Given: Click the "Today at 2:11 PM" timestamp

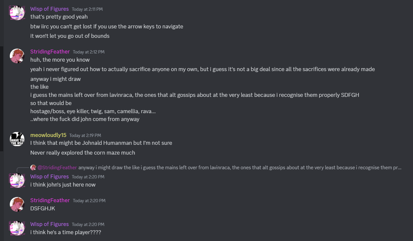Looking at the screenshot, I should coord(87,9).
